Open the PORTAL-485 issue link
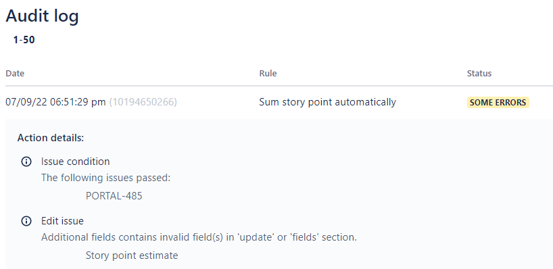 [x=114, y=196]
